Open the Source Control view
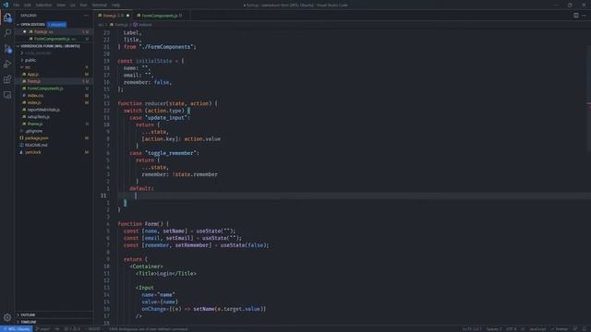This screenshot has width=591, height=332. tap(7, 49)
